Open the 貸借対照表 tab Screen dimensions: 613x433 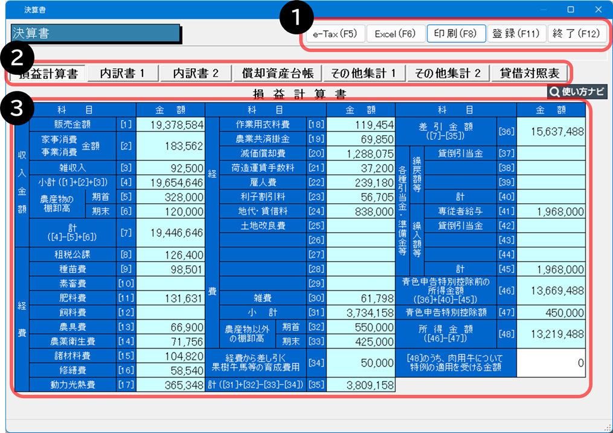coord(529,74)
